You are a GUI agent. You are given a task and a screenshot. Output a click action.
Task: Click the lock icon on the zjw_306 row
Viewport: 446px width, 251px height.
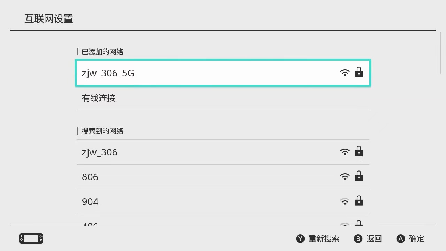(359, 151)
